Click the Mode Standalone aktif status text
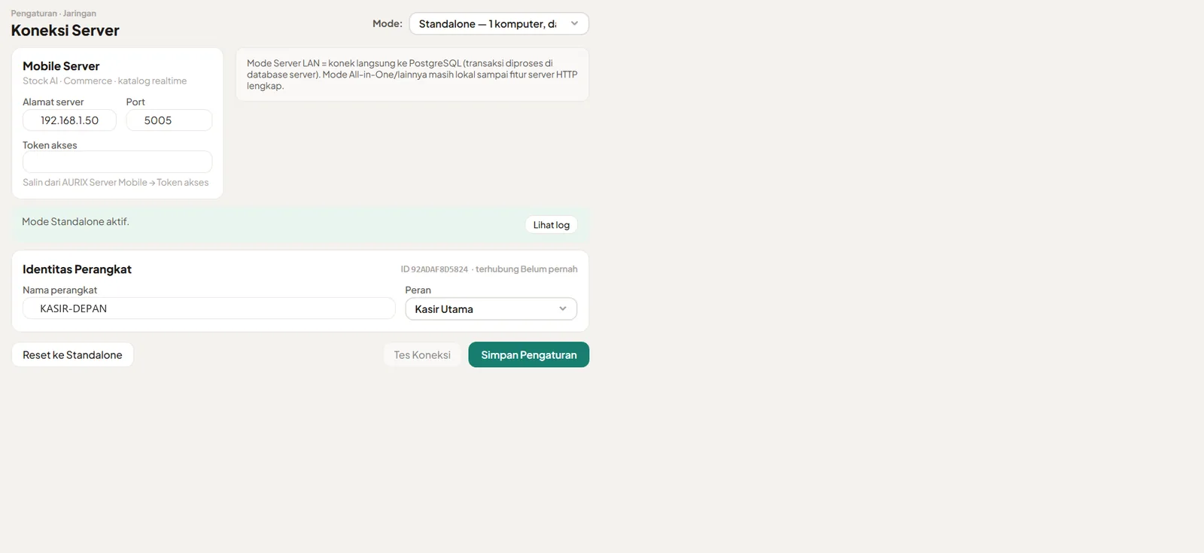Viewport: 1204px width, 553px height. (x=75, y=222)
